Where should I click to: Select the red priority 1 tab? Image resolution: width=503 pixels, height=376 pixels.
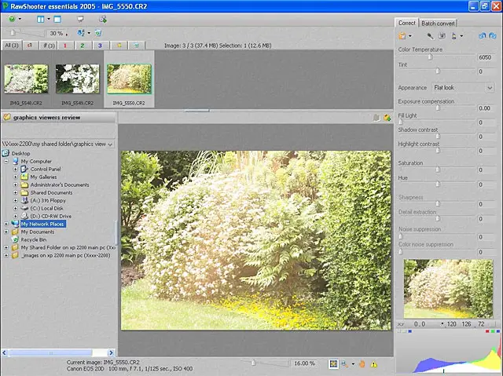pyautogui.click(x=65, y=46)
